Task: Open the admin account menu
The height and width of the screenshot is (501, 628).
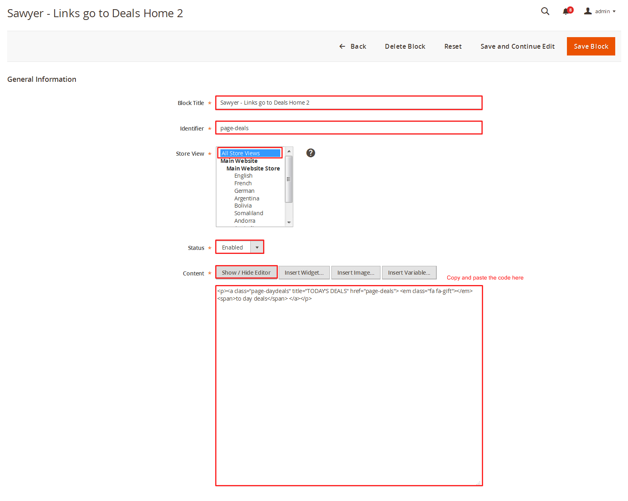Action: tap(600, 11)
